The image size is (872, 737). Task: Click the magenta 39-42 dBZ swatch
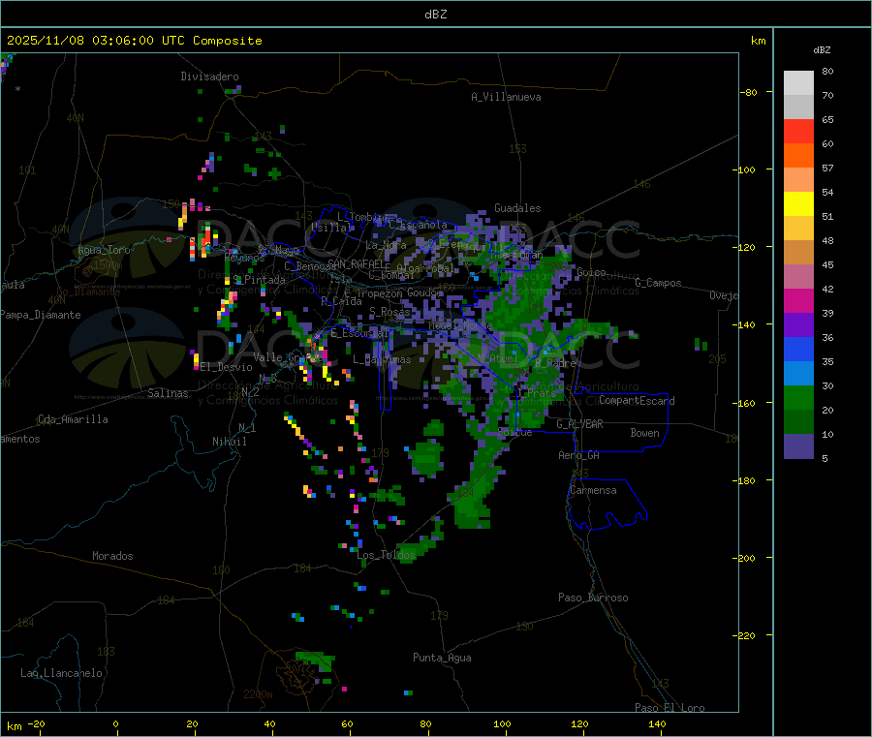798,300
